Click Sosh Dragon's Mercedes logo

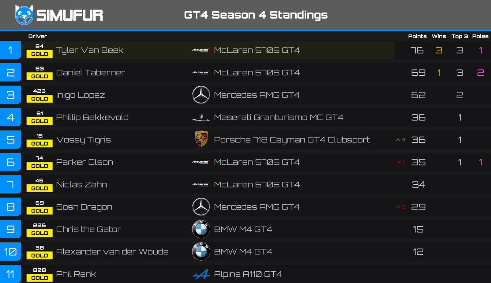(x=201, y=207)
